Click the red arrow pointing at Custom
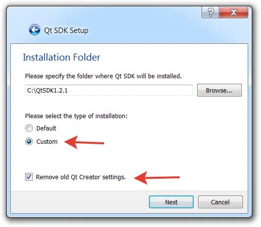The image size is (261, 227). [84, 142]
